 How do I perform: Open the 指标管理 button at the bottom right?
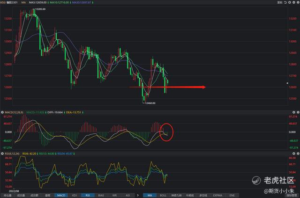(292, 195)
